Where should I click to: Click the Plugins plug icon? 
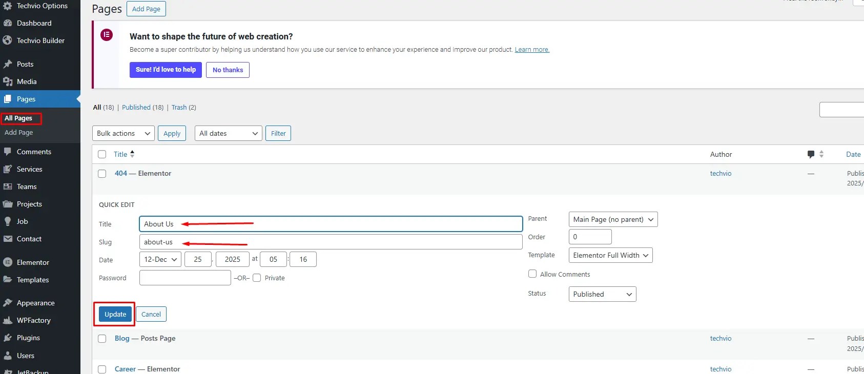pyautogui.click(x=8, y=338)
